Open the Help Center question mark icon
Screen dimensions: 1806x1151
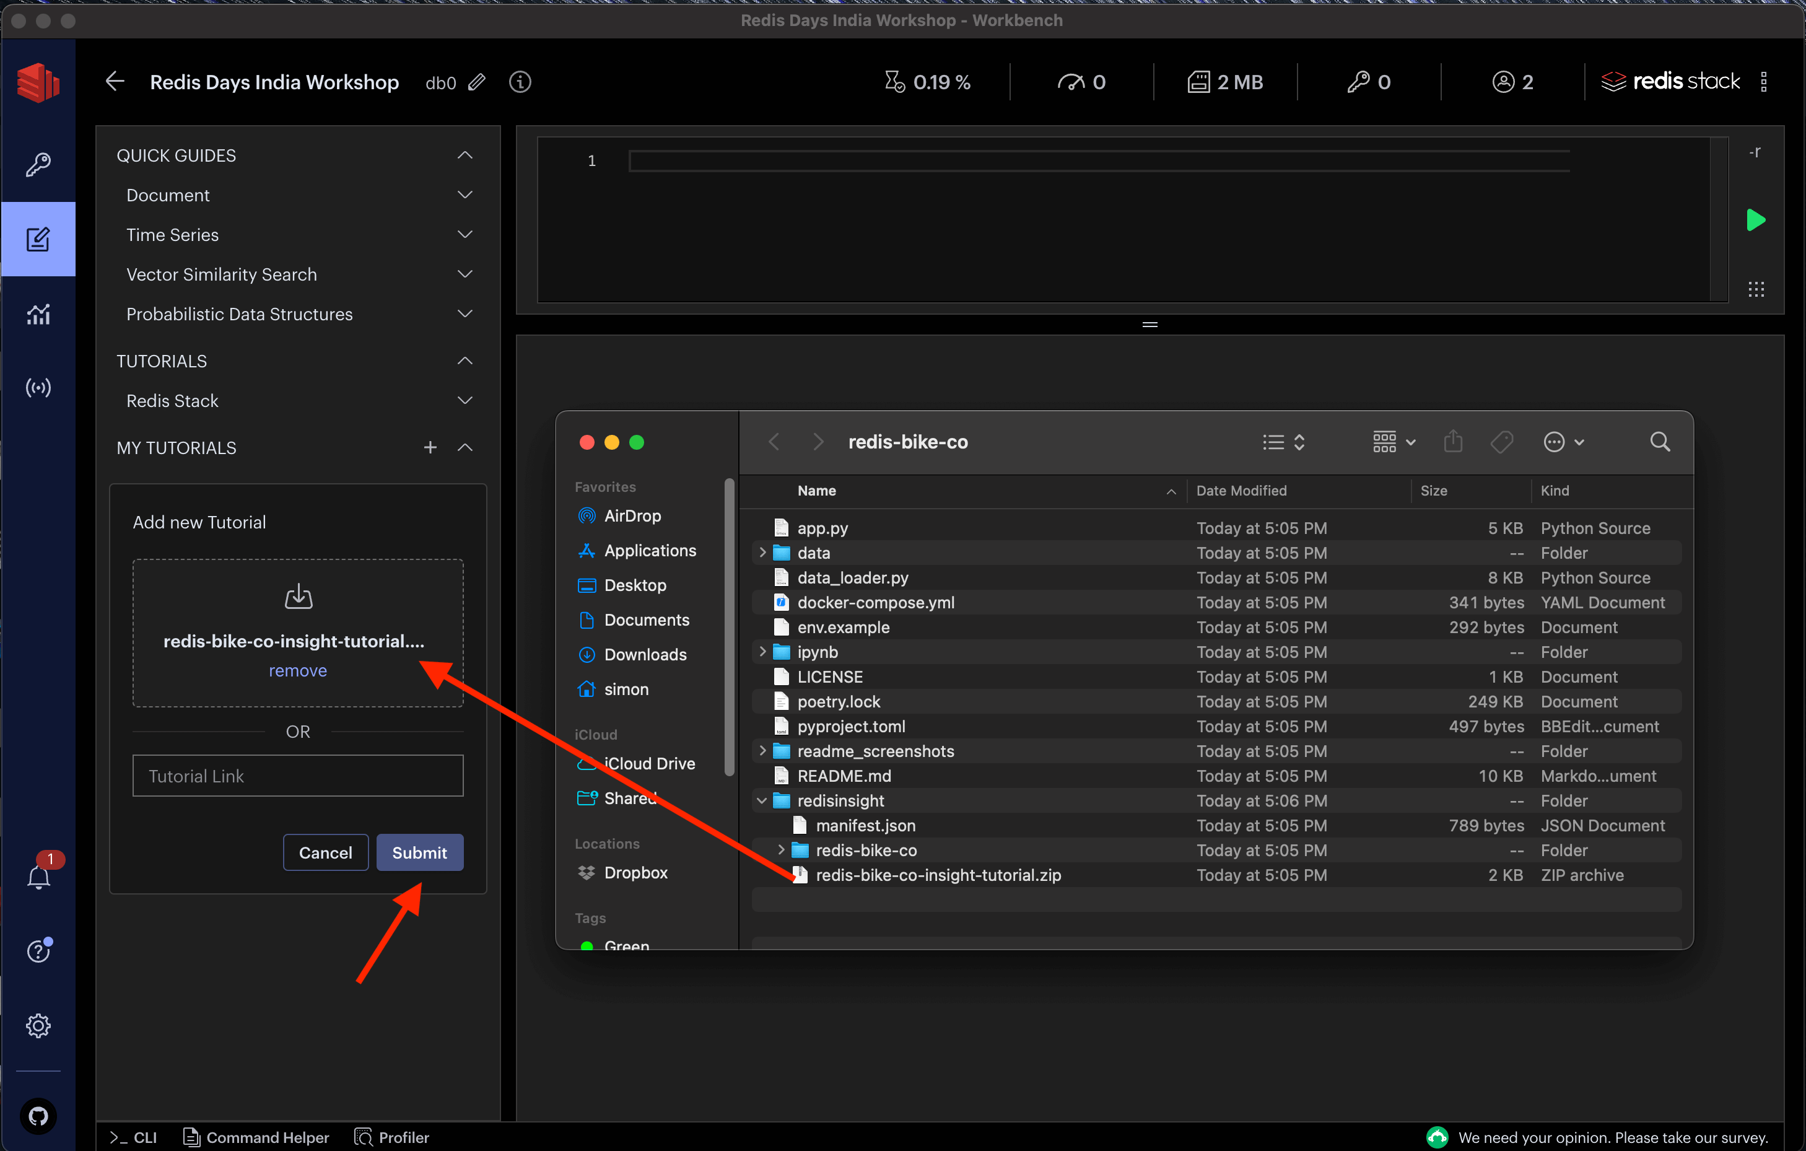point(38,951)
